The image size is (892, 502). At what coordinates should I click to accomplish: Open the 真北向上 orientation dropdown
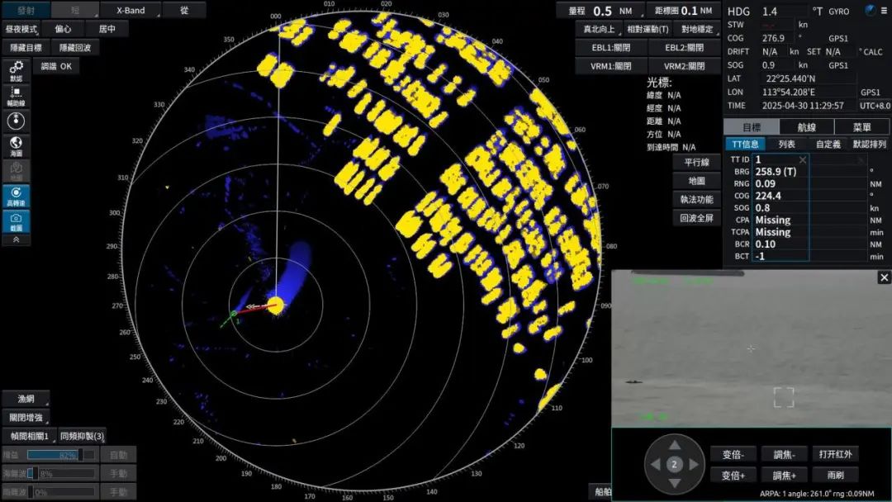pyautogui.click(x=599, y=29)
